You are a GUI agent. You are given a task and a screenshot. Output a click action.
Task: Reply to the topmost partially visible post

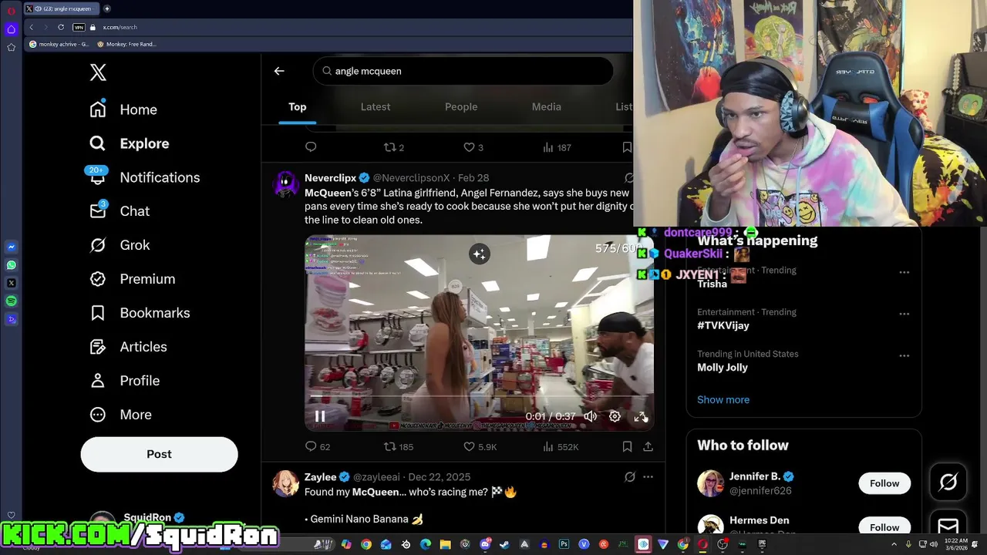[311, 147]
